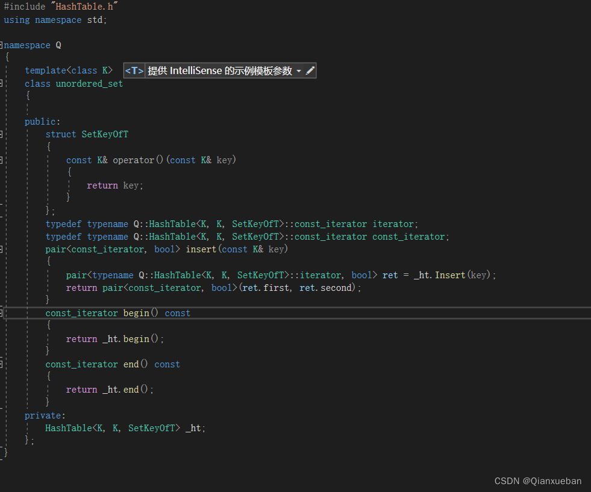
Task: Collapse the end() const function body
Action: coord(2,364)
